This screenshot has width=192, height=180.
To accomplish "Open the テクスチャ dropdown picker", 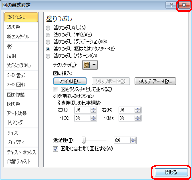I will point(90,65).
